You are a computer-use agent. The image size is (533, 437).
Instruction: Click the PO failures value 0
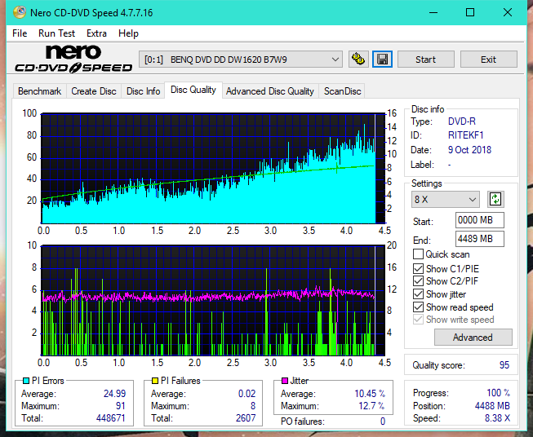(x=383, y=422)
